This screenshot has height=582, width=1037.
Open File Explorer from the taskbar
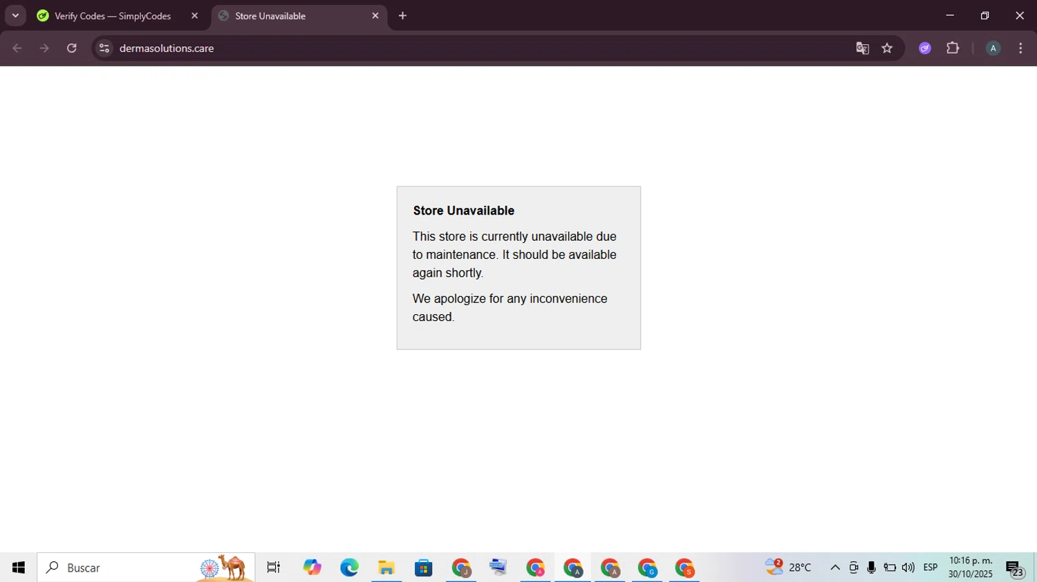coord(386,568)
